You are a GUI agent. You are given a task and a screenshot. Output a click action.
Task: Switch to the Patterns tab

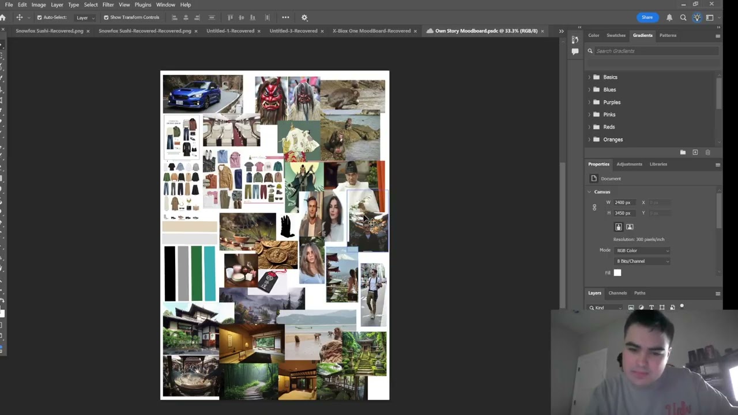tap(668, 35)
